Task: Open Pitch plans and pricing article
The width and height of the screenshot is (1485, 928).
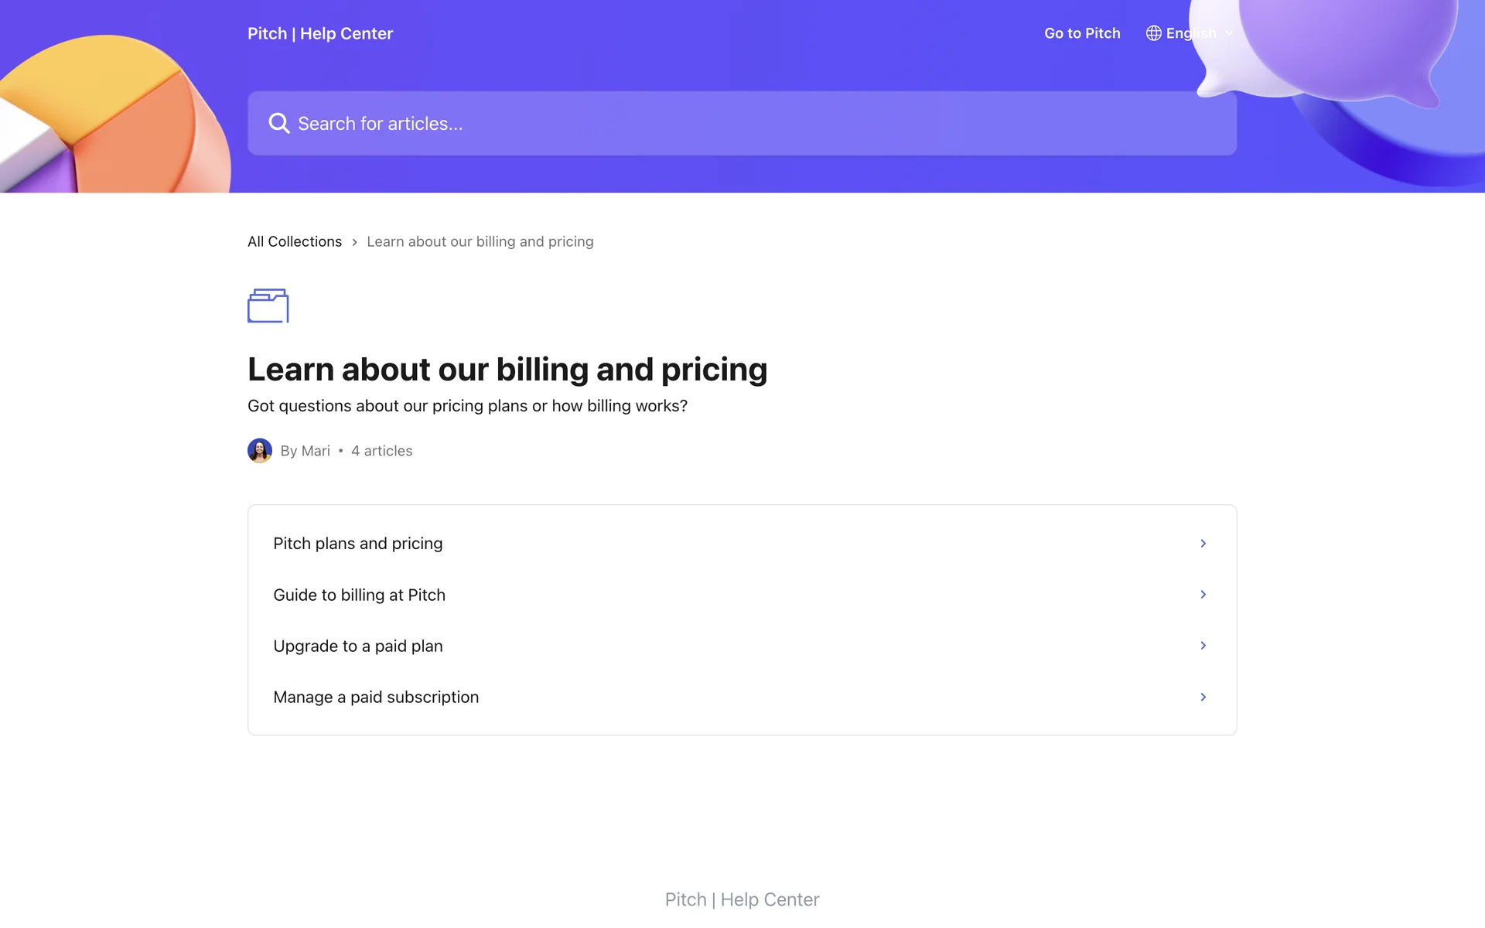Action: pos(357,544)
